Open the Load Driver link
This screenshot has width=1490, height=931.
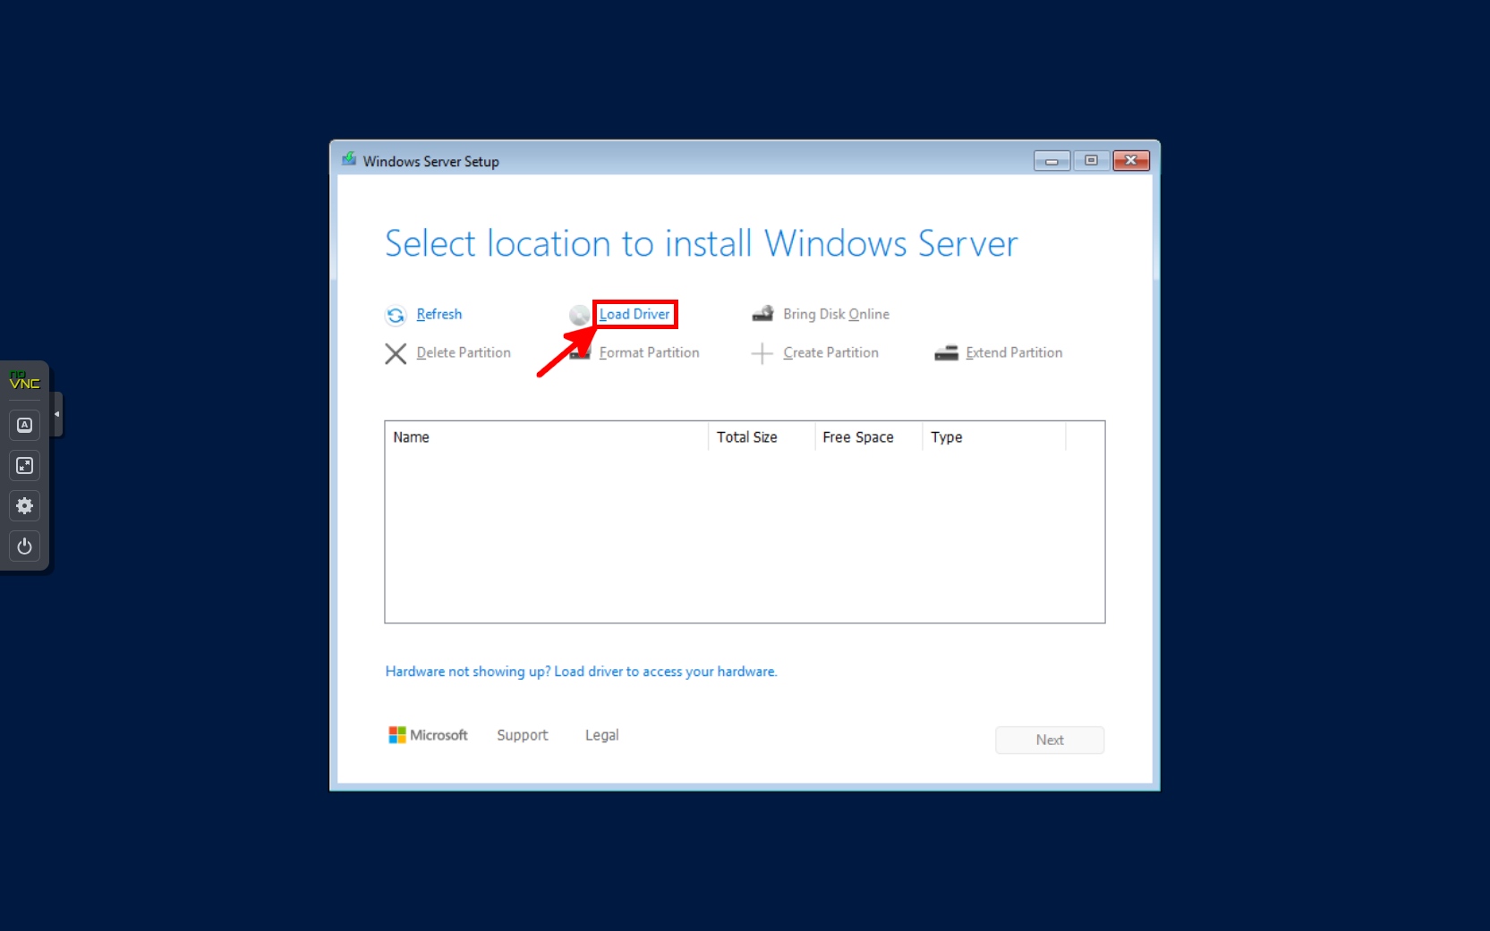(x=634, y=314)
